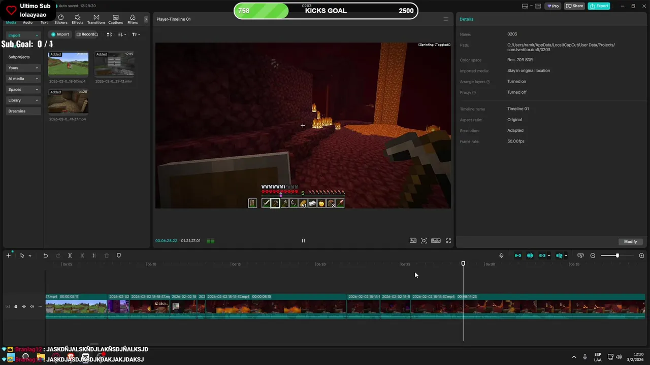Collapse the Import section in sidebar
The width and height of the screenshot is (650, 365).
tap(23, 35)
